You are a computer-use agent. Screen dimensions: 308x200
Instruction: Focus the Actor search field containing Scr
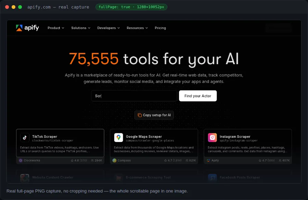click(134, 96)
